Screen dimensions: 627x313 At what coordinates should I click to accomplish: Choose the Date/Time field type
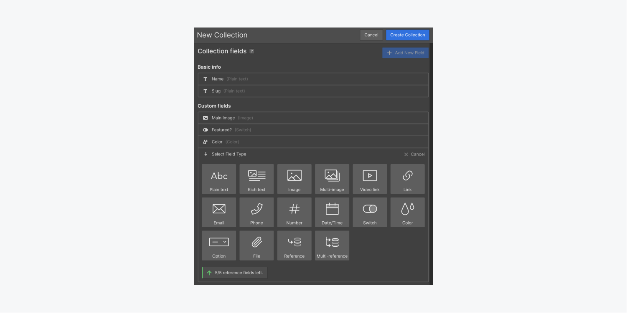point(332,212)
